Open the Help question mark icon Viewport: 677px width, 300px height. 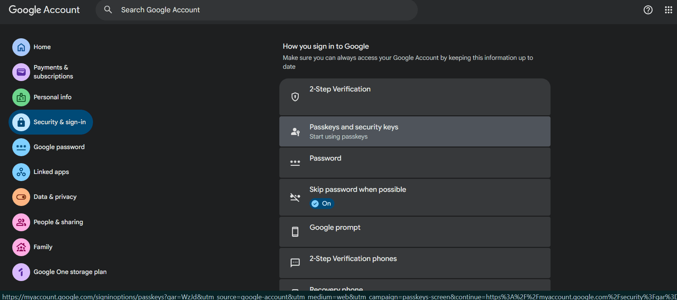648,10
